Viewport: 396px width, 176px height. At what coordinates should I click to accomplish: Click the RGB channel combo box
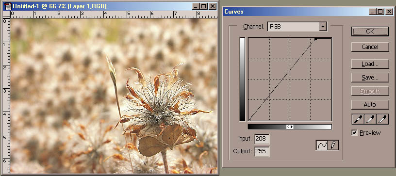tap(297, 27)
